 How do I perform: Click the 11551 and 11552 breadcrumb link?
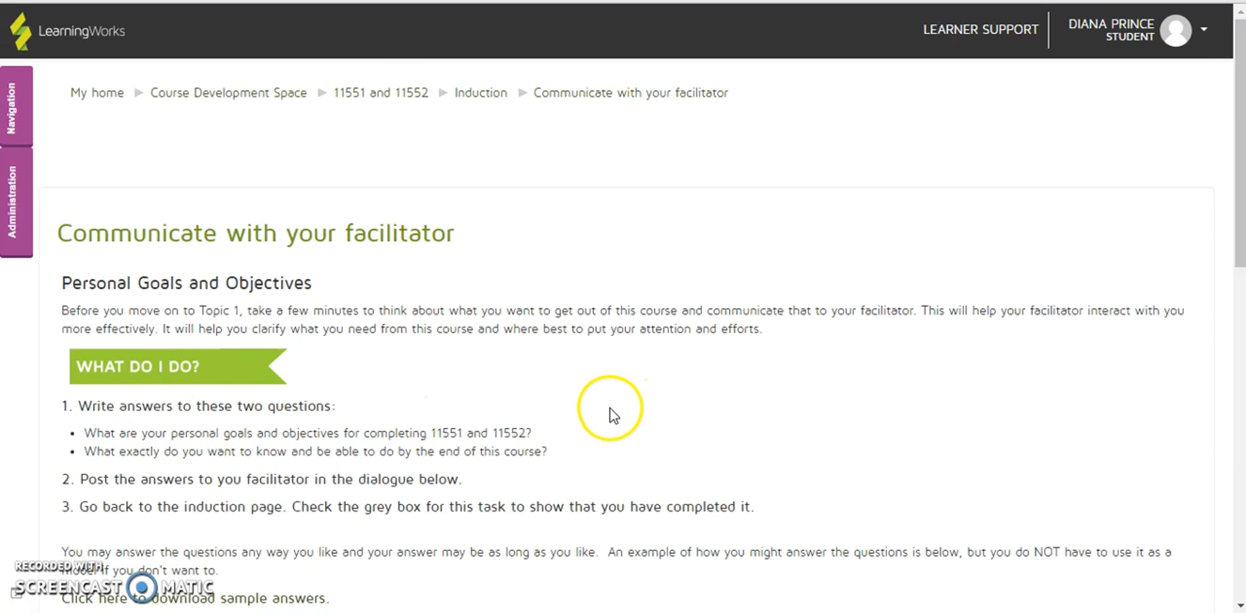tap(381, 93)
